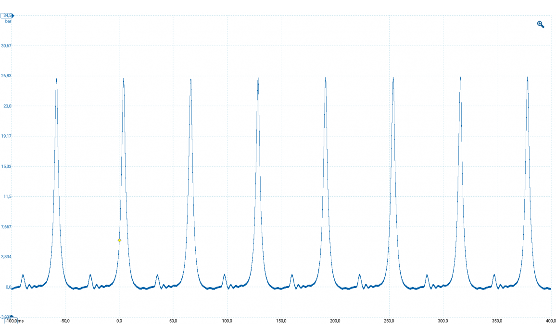Click the 300,0 time axis label

coord(443,321)
